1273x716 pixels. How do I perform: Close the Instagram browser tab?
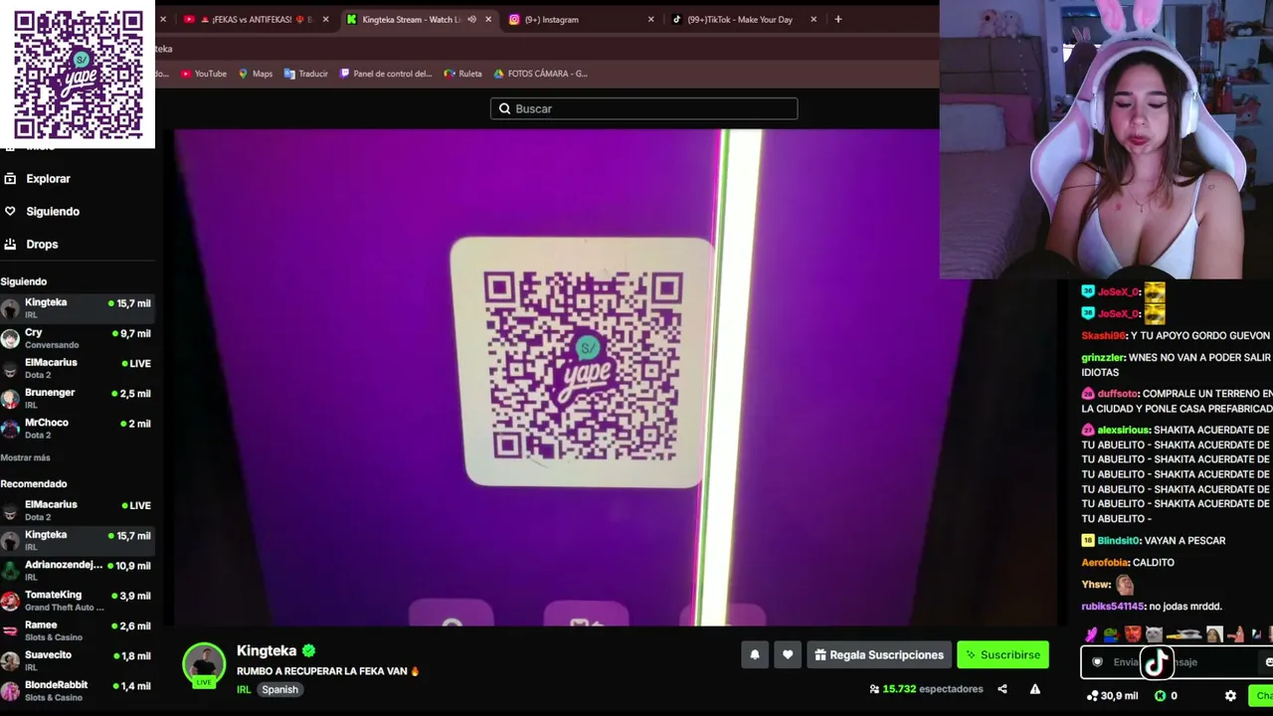[651, 19]
